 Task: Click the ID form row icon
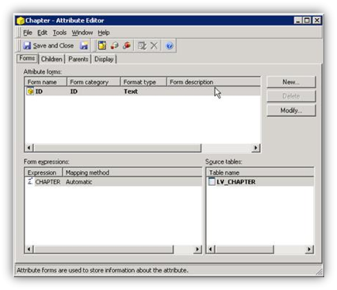pyautogui.click(x=30, y=91)
